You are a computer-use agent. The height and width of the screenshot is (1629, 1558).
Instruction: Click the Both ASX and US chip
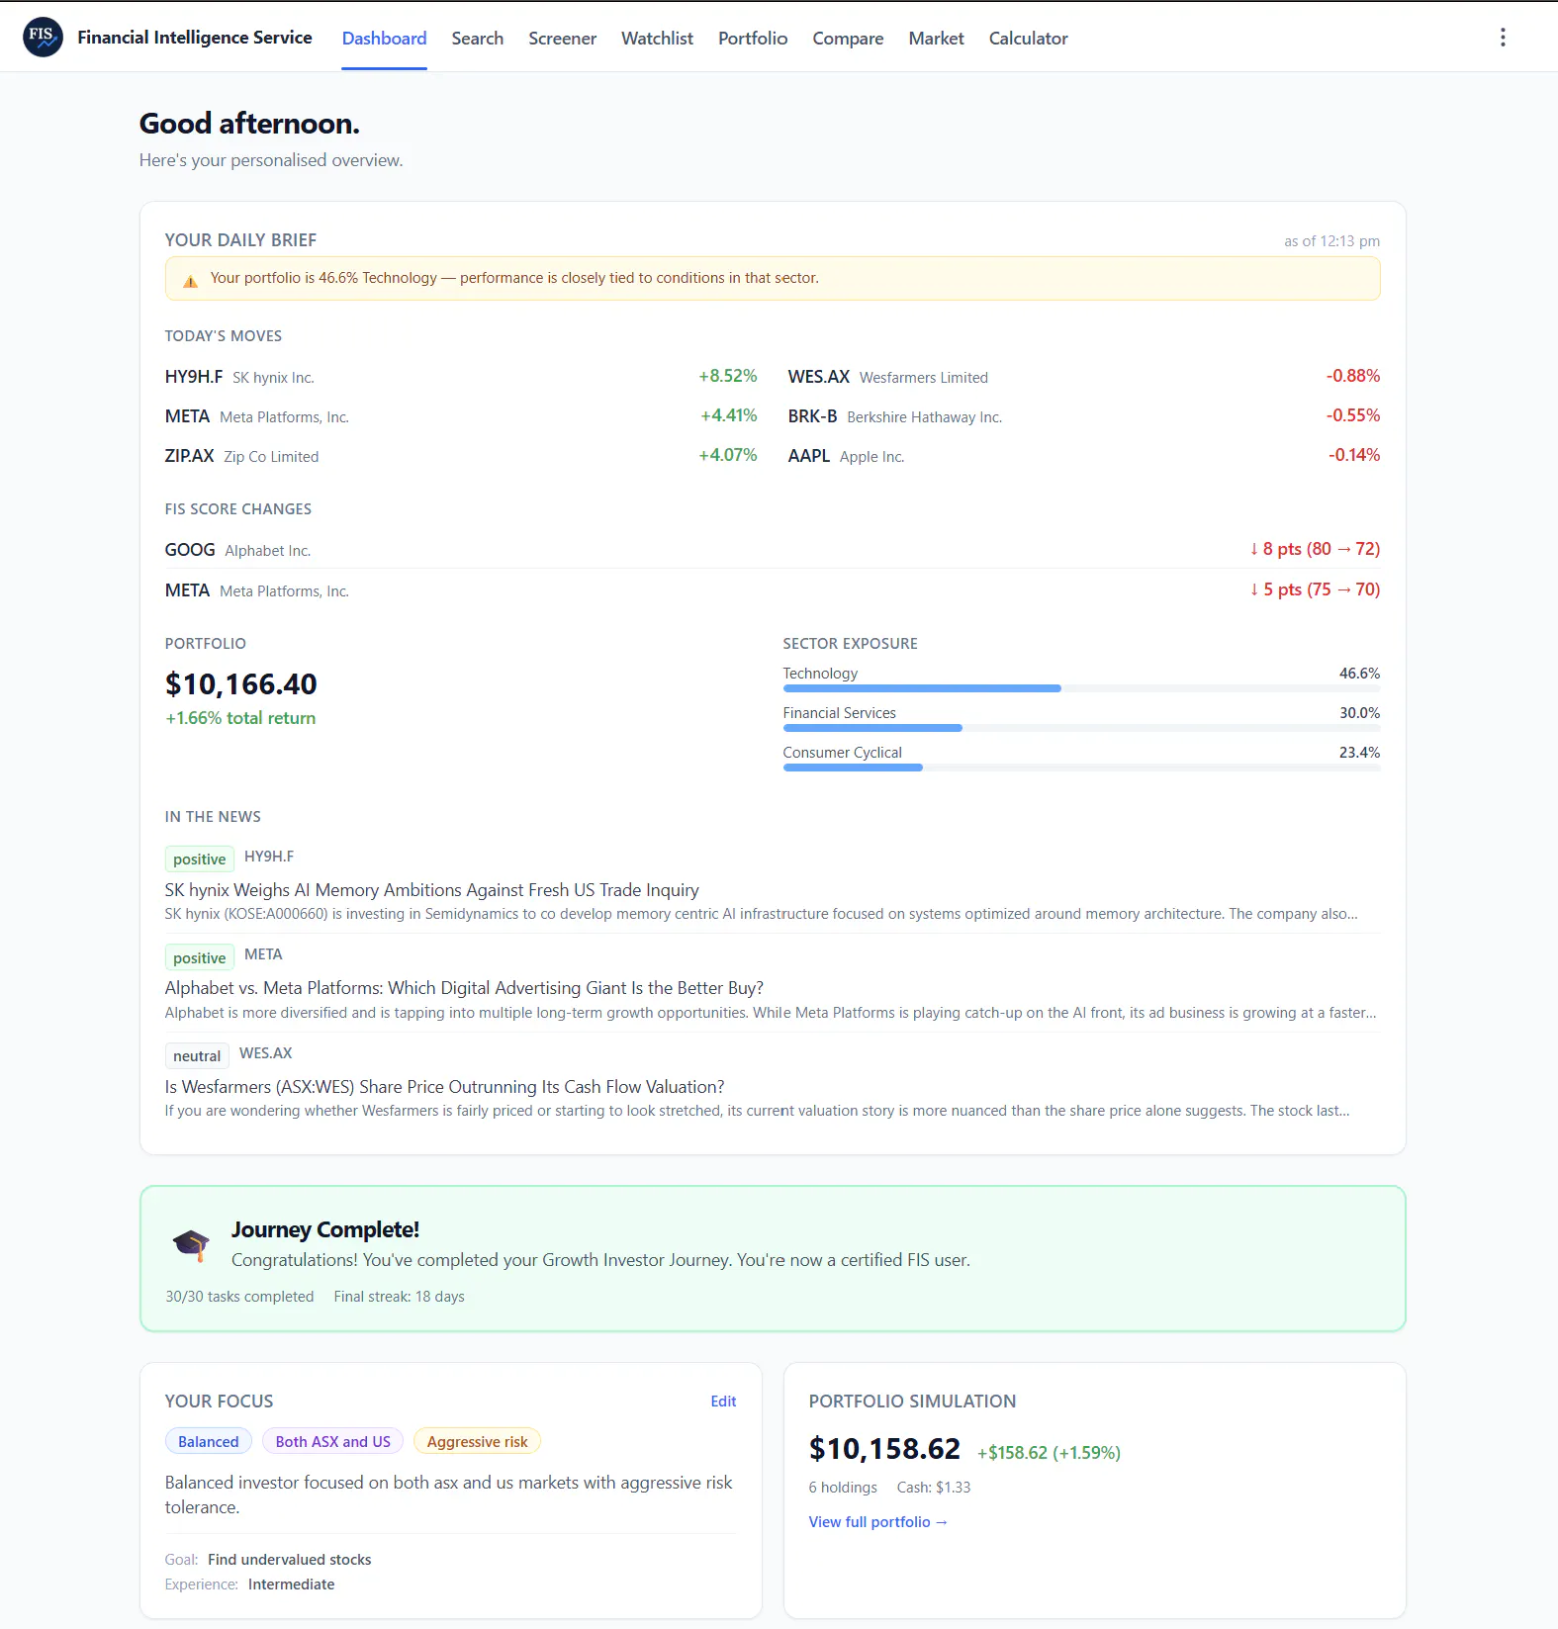coord(332,1441)
